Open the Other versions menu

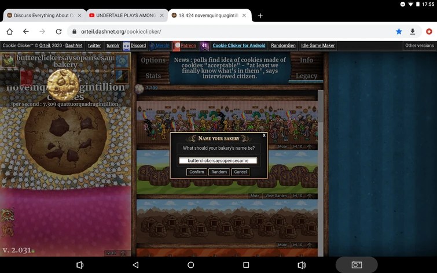419,46
